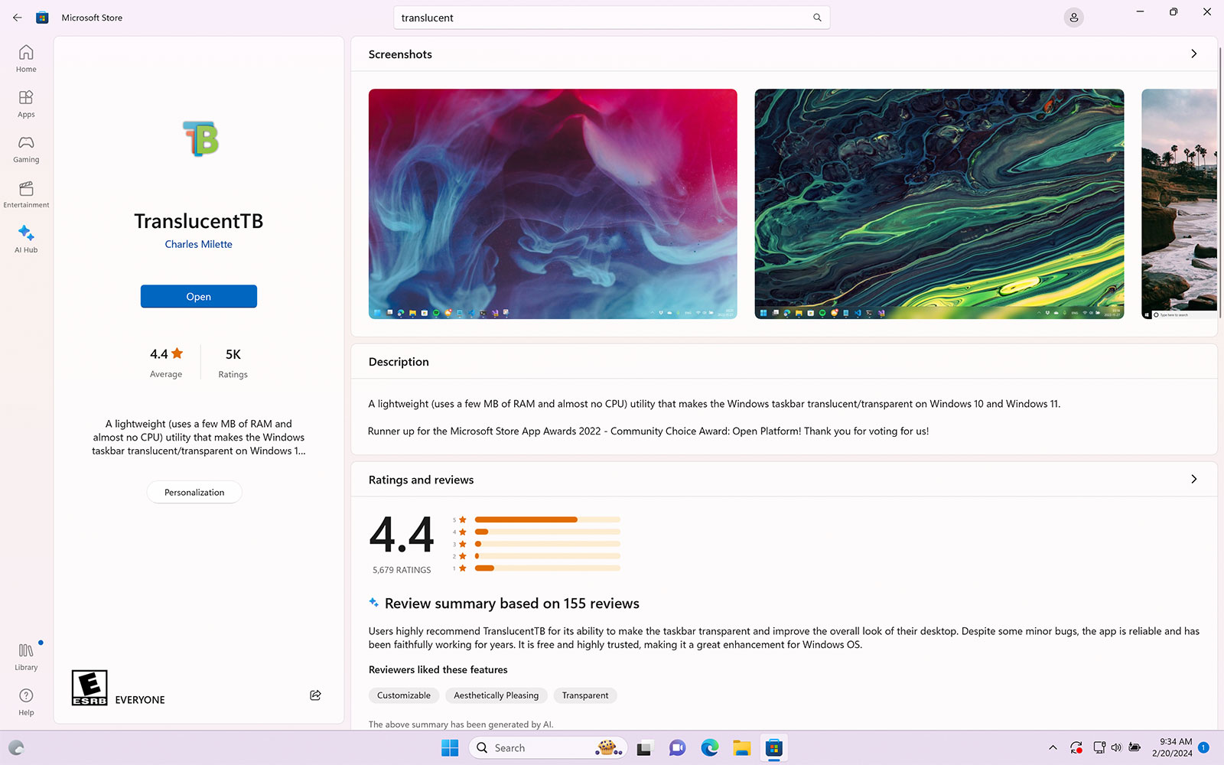The height and width of the screenshot is (765, 1224).
Task: Show hidden system tray icons
Action: click(1053, 747)
